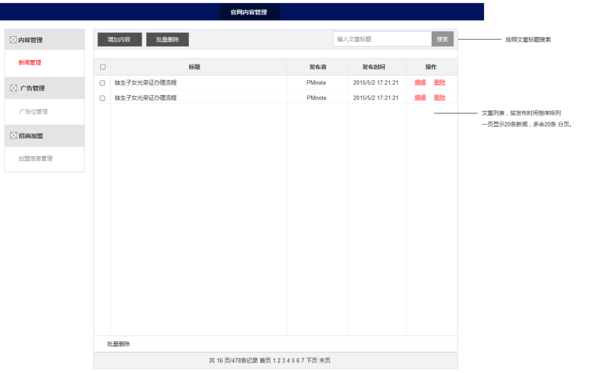Expand the 广告管理 sidebar section

32,88
